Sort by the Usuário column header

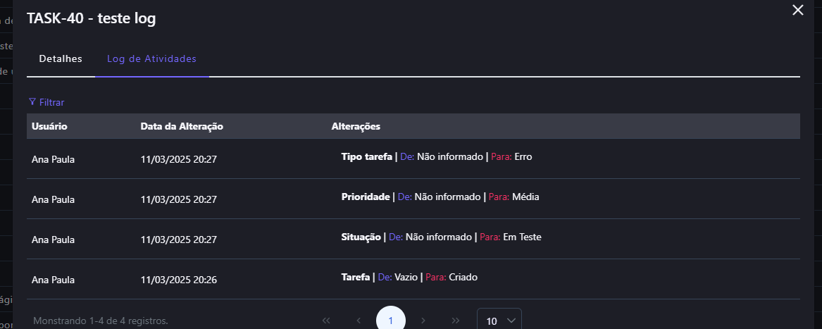click(49, 126)
